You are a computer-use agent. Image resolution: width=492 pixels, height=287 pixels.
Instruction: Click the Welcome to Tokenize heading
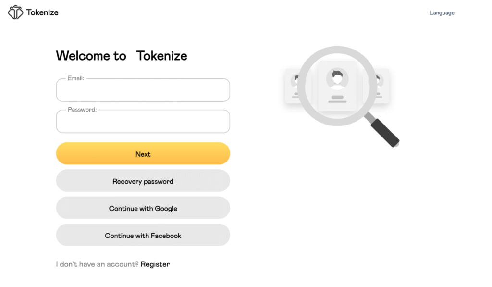122,55
